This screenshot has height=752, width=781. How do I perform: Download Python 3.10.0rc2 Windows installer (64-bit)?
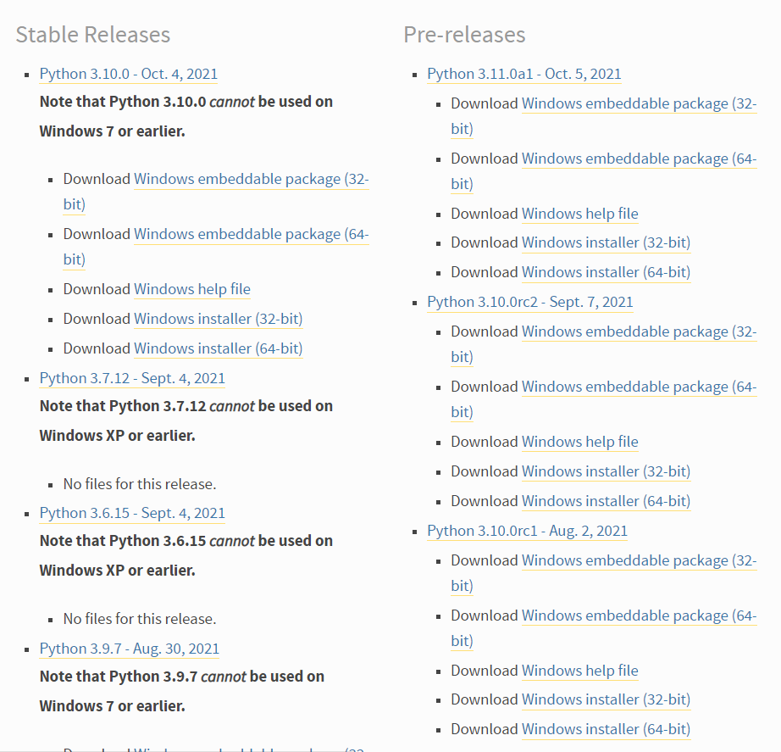pos(606,501)
